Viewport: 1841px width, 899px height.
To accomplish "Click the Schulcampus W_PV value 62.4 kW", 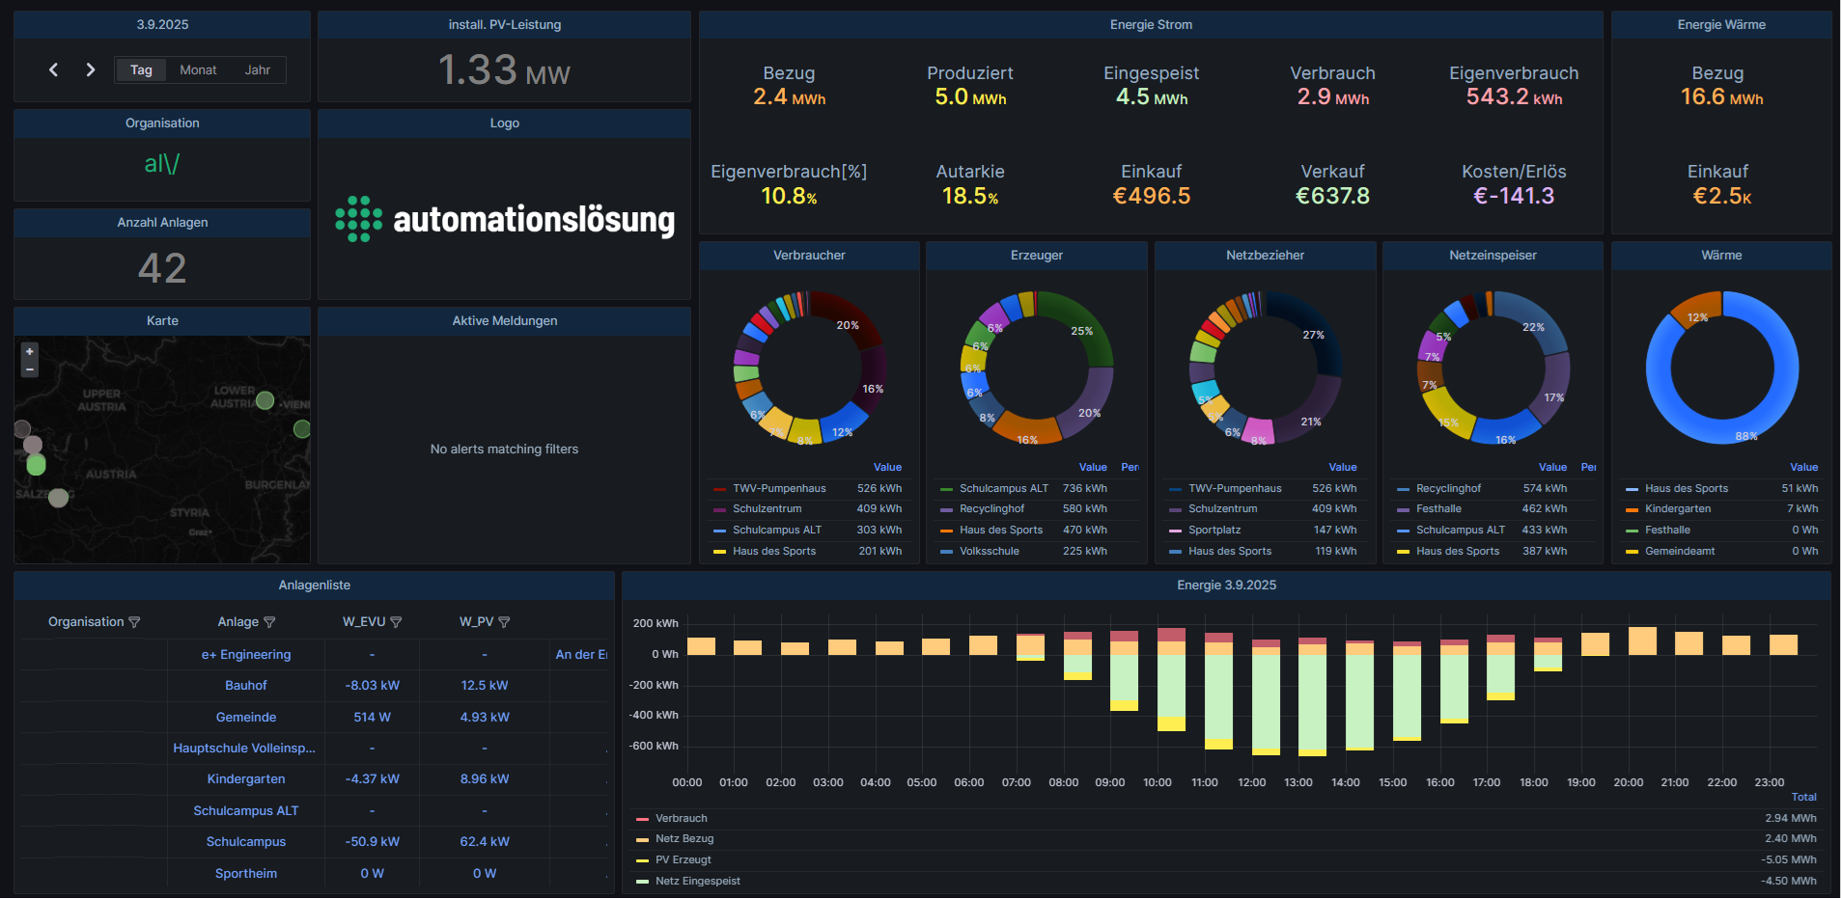I will point(485,841).
